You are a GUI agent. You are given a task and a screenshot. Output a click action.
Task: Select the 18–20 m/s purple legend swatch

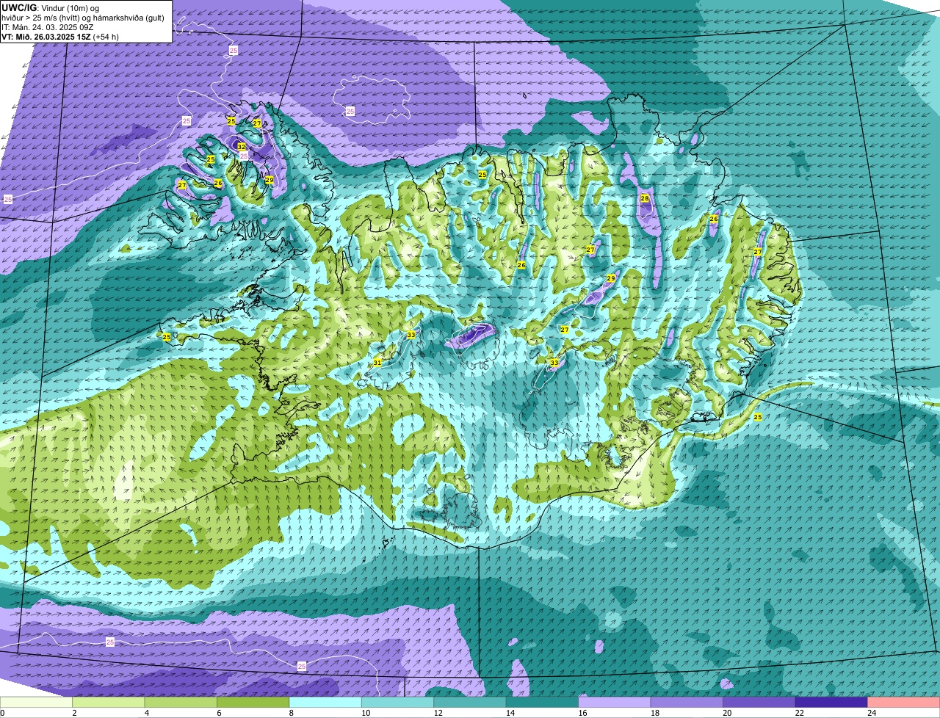click(x=687, y=703)
